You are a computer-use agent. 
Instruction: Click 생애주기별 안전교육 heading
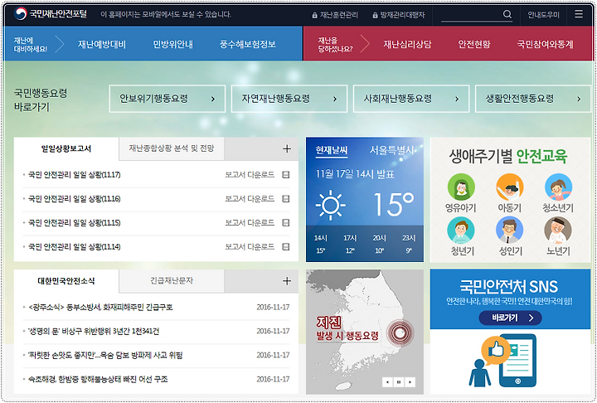pyautogui.click(x=508, y=156)
